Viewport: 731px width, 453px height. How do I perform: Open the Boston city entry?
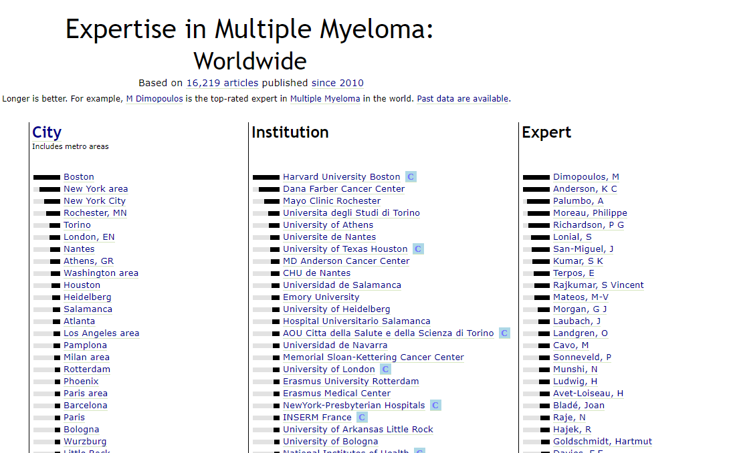coord(79,177)
